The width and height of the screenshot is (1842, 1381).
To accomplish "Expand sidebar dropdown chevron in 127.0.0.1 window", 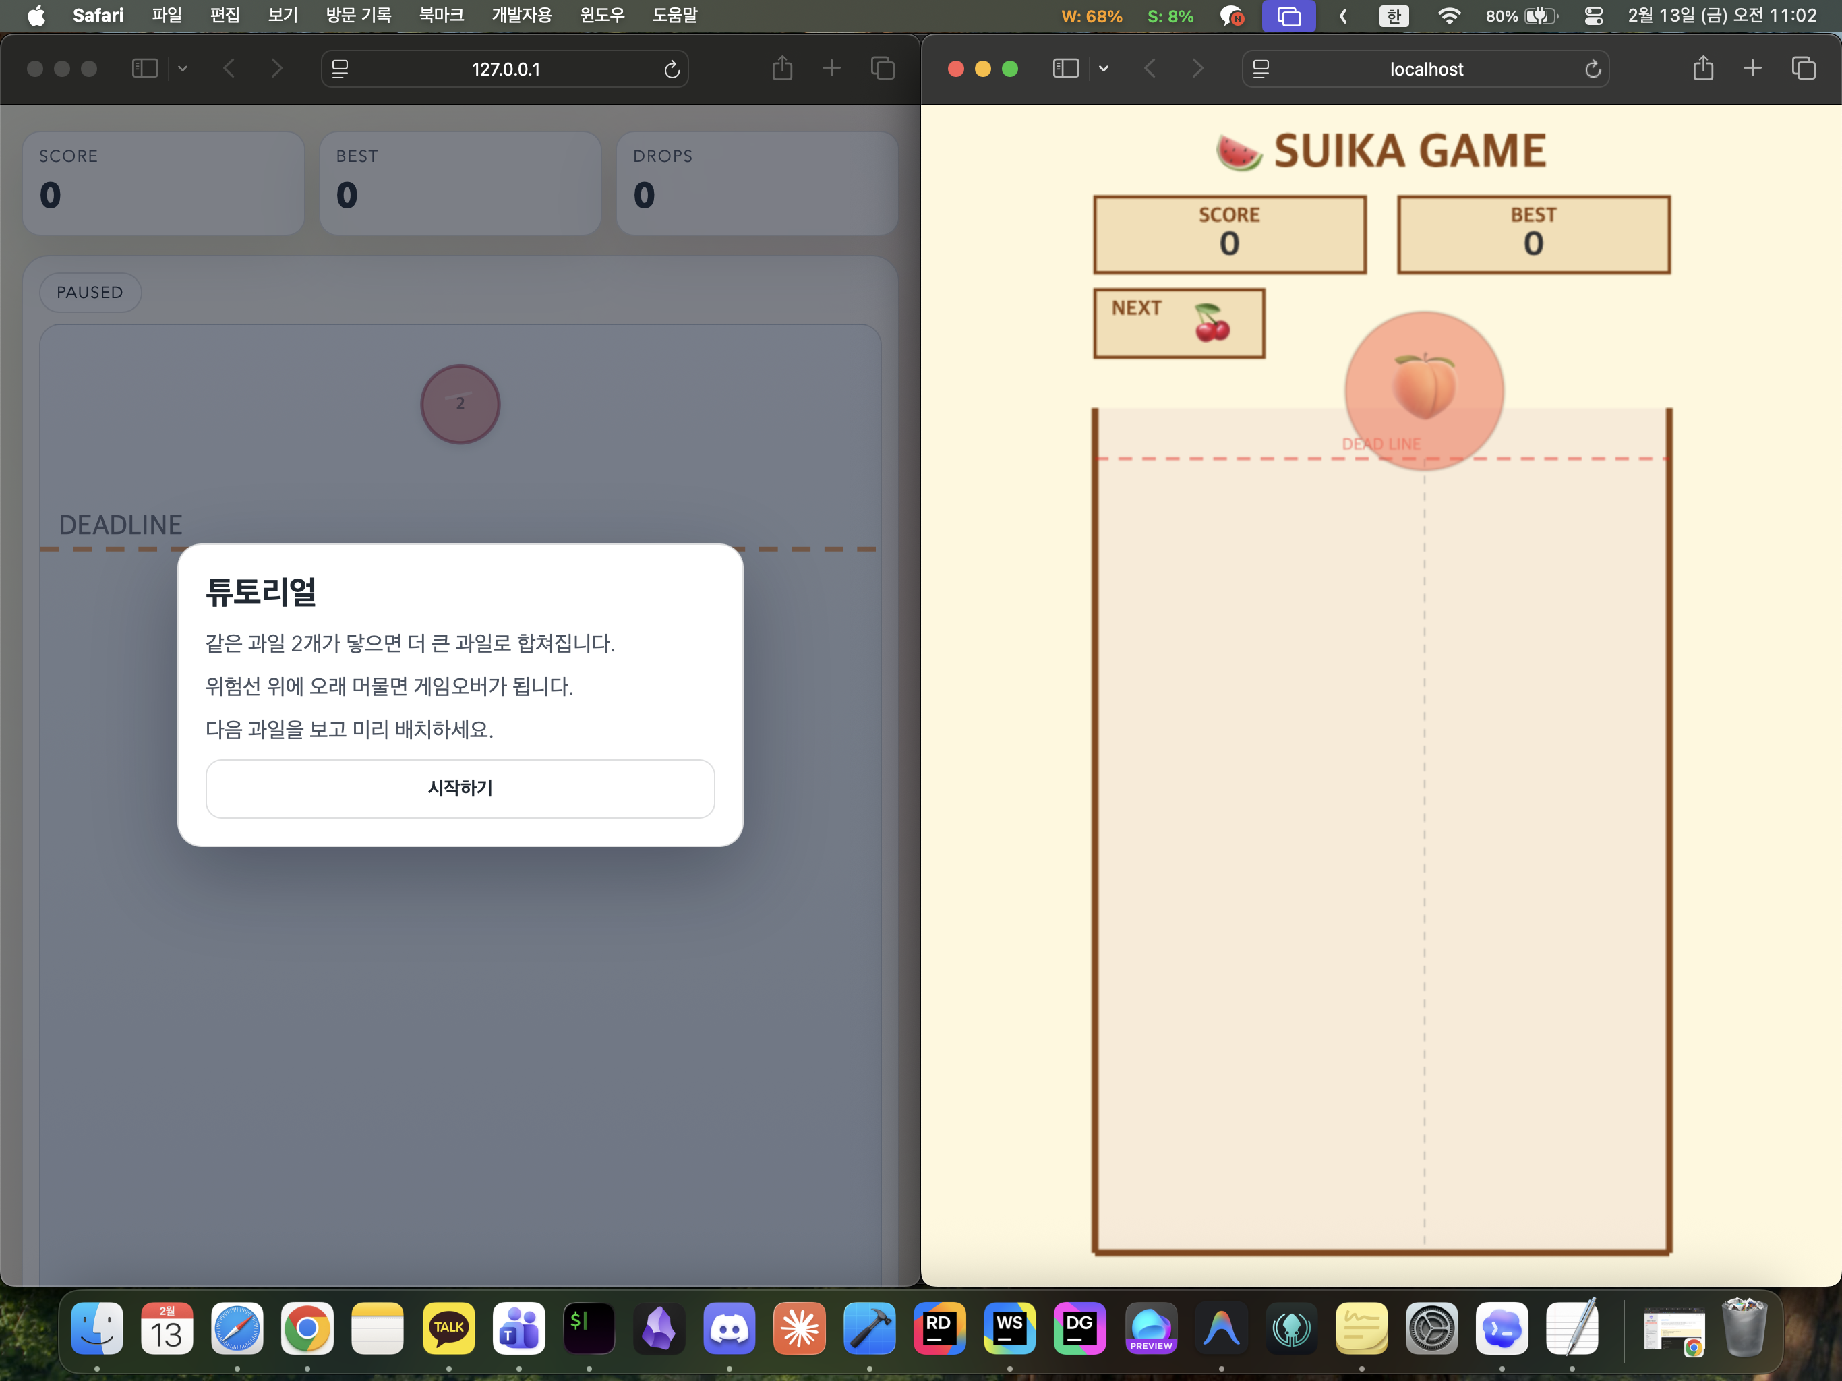I will click(182, 69).
